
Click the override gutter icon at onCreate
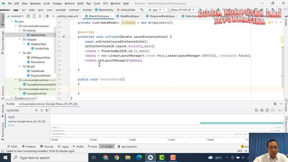coord(64,37)
